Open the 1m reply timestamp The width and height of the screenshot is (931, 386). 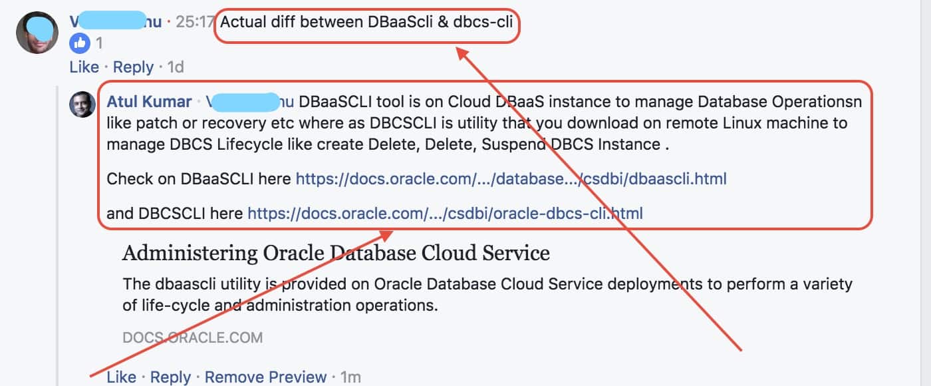350,377
